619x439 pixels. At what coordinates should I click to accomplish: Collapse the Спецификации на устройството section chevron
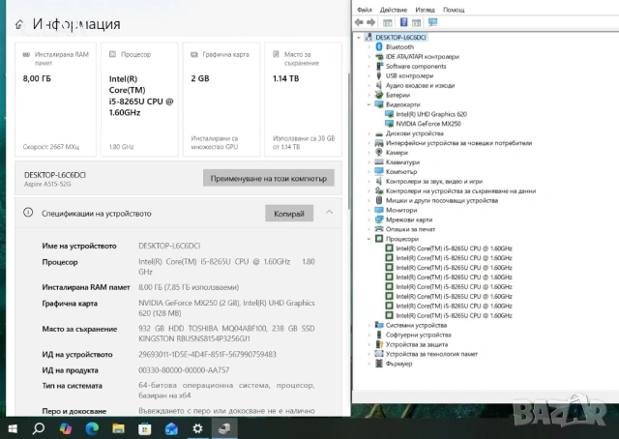tap(329, 213)
